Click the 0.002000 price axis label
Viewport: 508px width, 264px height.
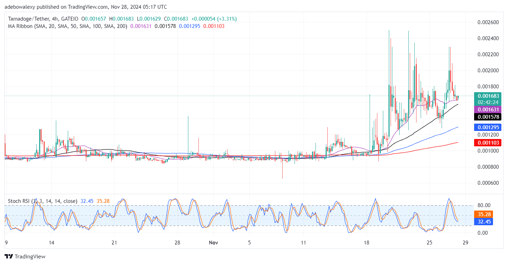point(487,70)
